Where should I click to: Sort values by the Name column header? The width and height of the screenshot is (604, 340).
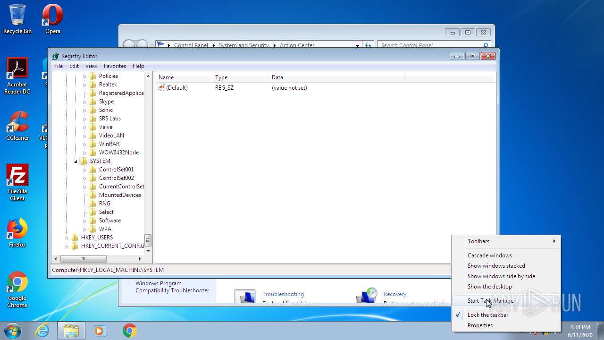point(184,77)
